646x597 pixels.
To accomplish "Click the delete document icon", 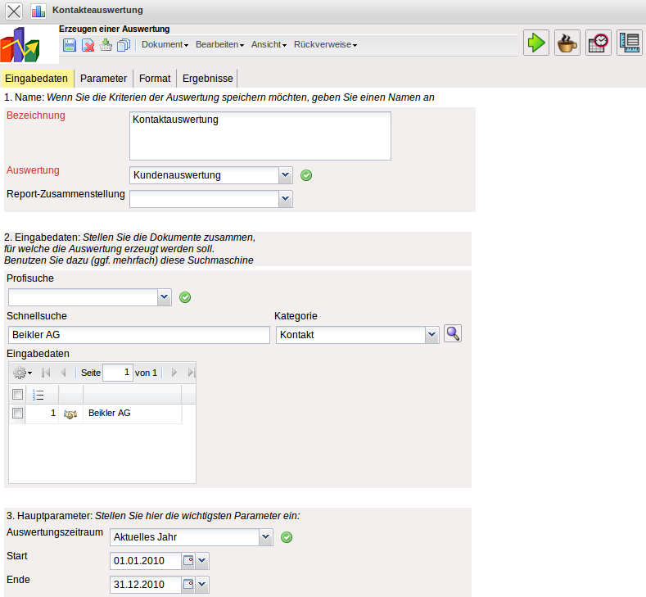I will click(x=88, y=45).
